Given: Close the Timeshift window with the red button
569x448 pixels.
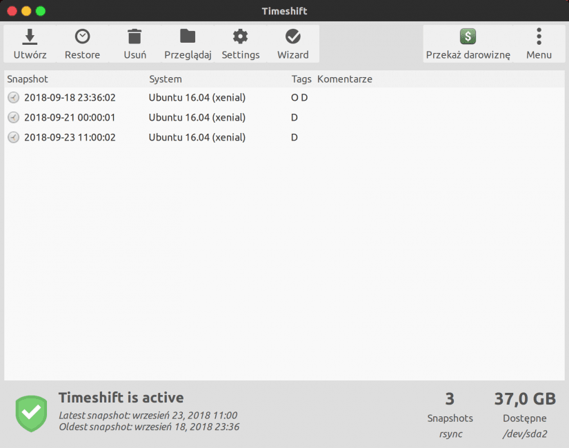Looking at the screenshot, I should pos(12,11).
